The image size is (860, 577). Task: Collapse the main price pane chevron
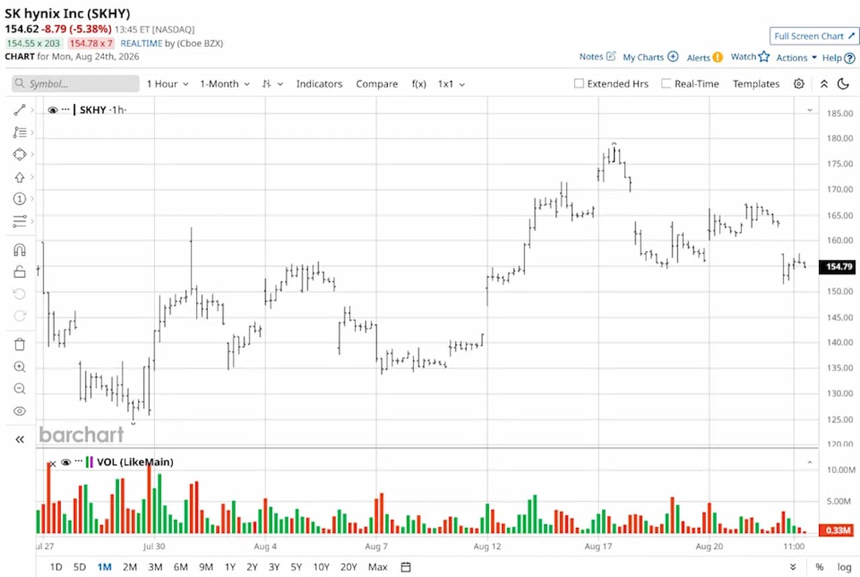810,109
